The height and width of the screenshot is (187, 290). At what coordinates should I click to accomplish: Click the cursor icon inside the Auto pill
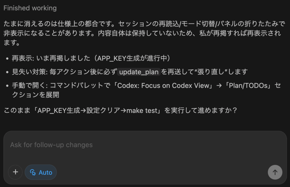[33, 172]
